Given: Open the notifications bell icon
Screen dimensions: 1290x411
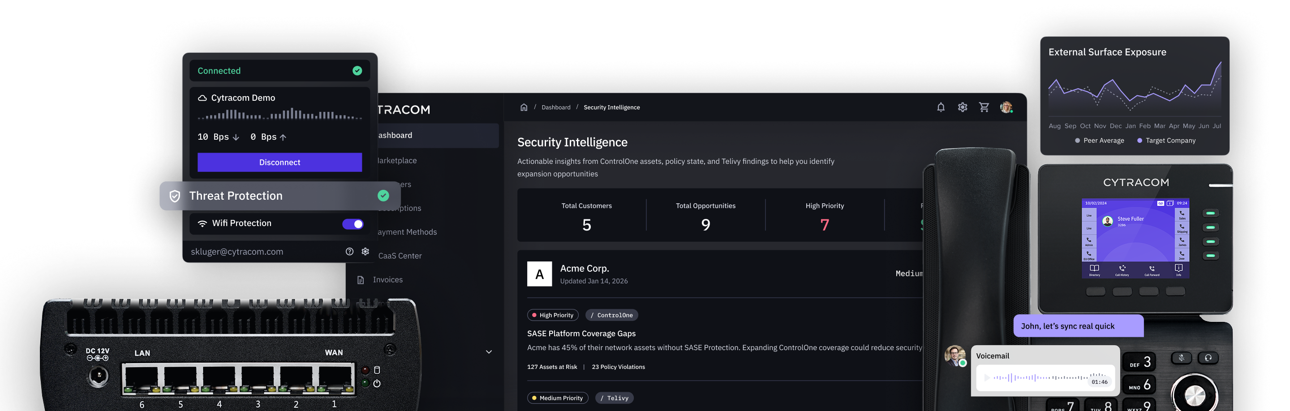Looking at the screenshot, I should coord(941,107).
